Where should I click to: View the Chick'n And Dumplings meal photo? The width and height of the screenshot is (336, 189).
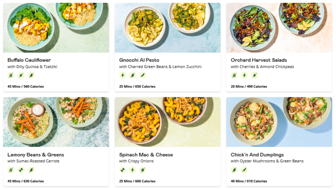[x=279, y=121]
